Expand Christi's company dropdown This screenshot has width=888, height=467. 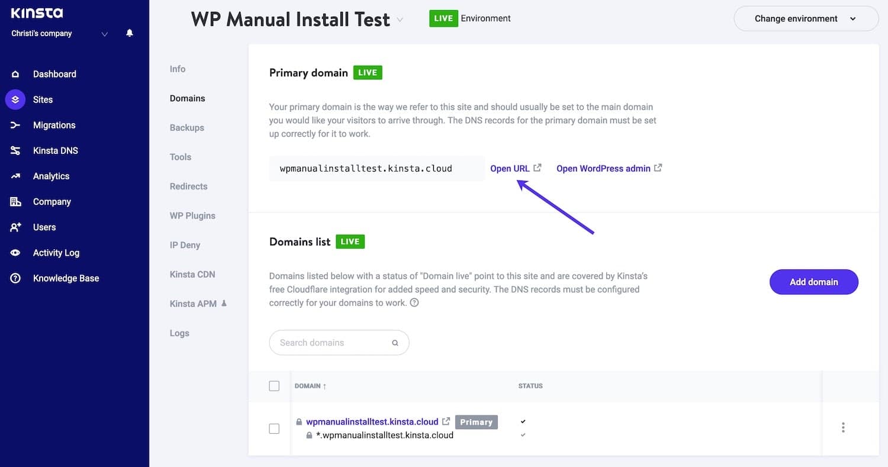105,34
